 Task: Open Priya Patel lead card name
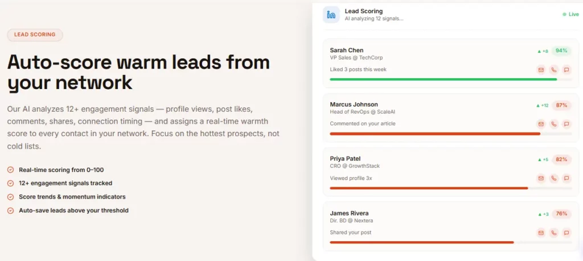(x=345, y=159)
